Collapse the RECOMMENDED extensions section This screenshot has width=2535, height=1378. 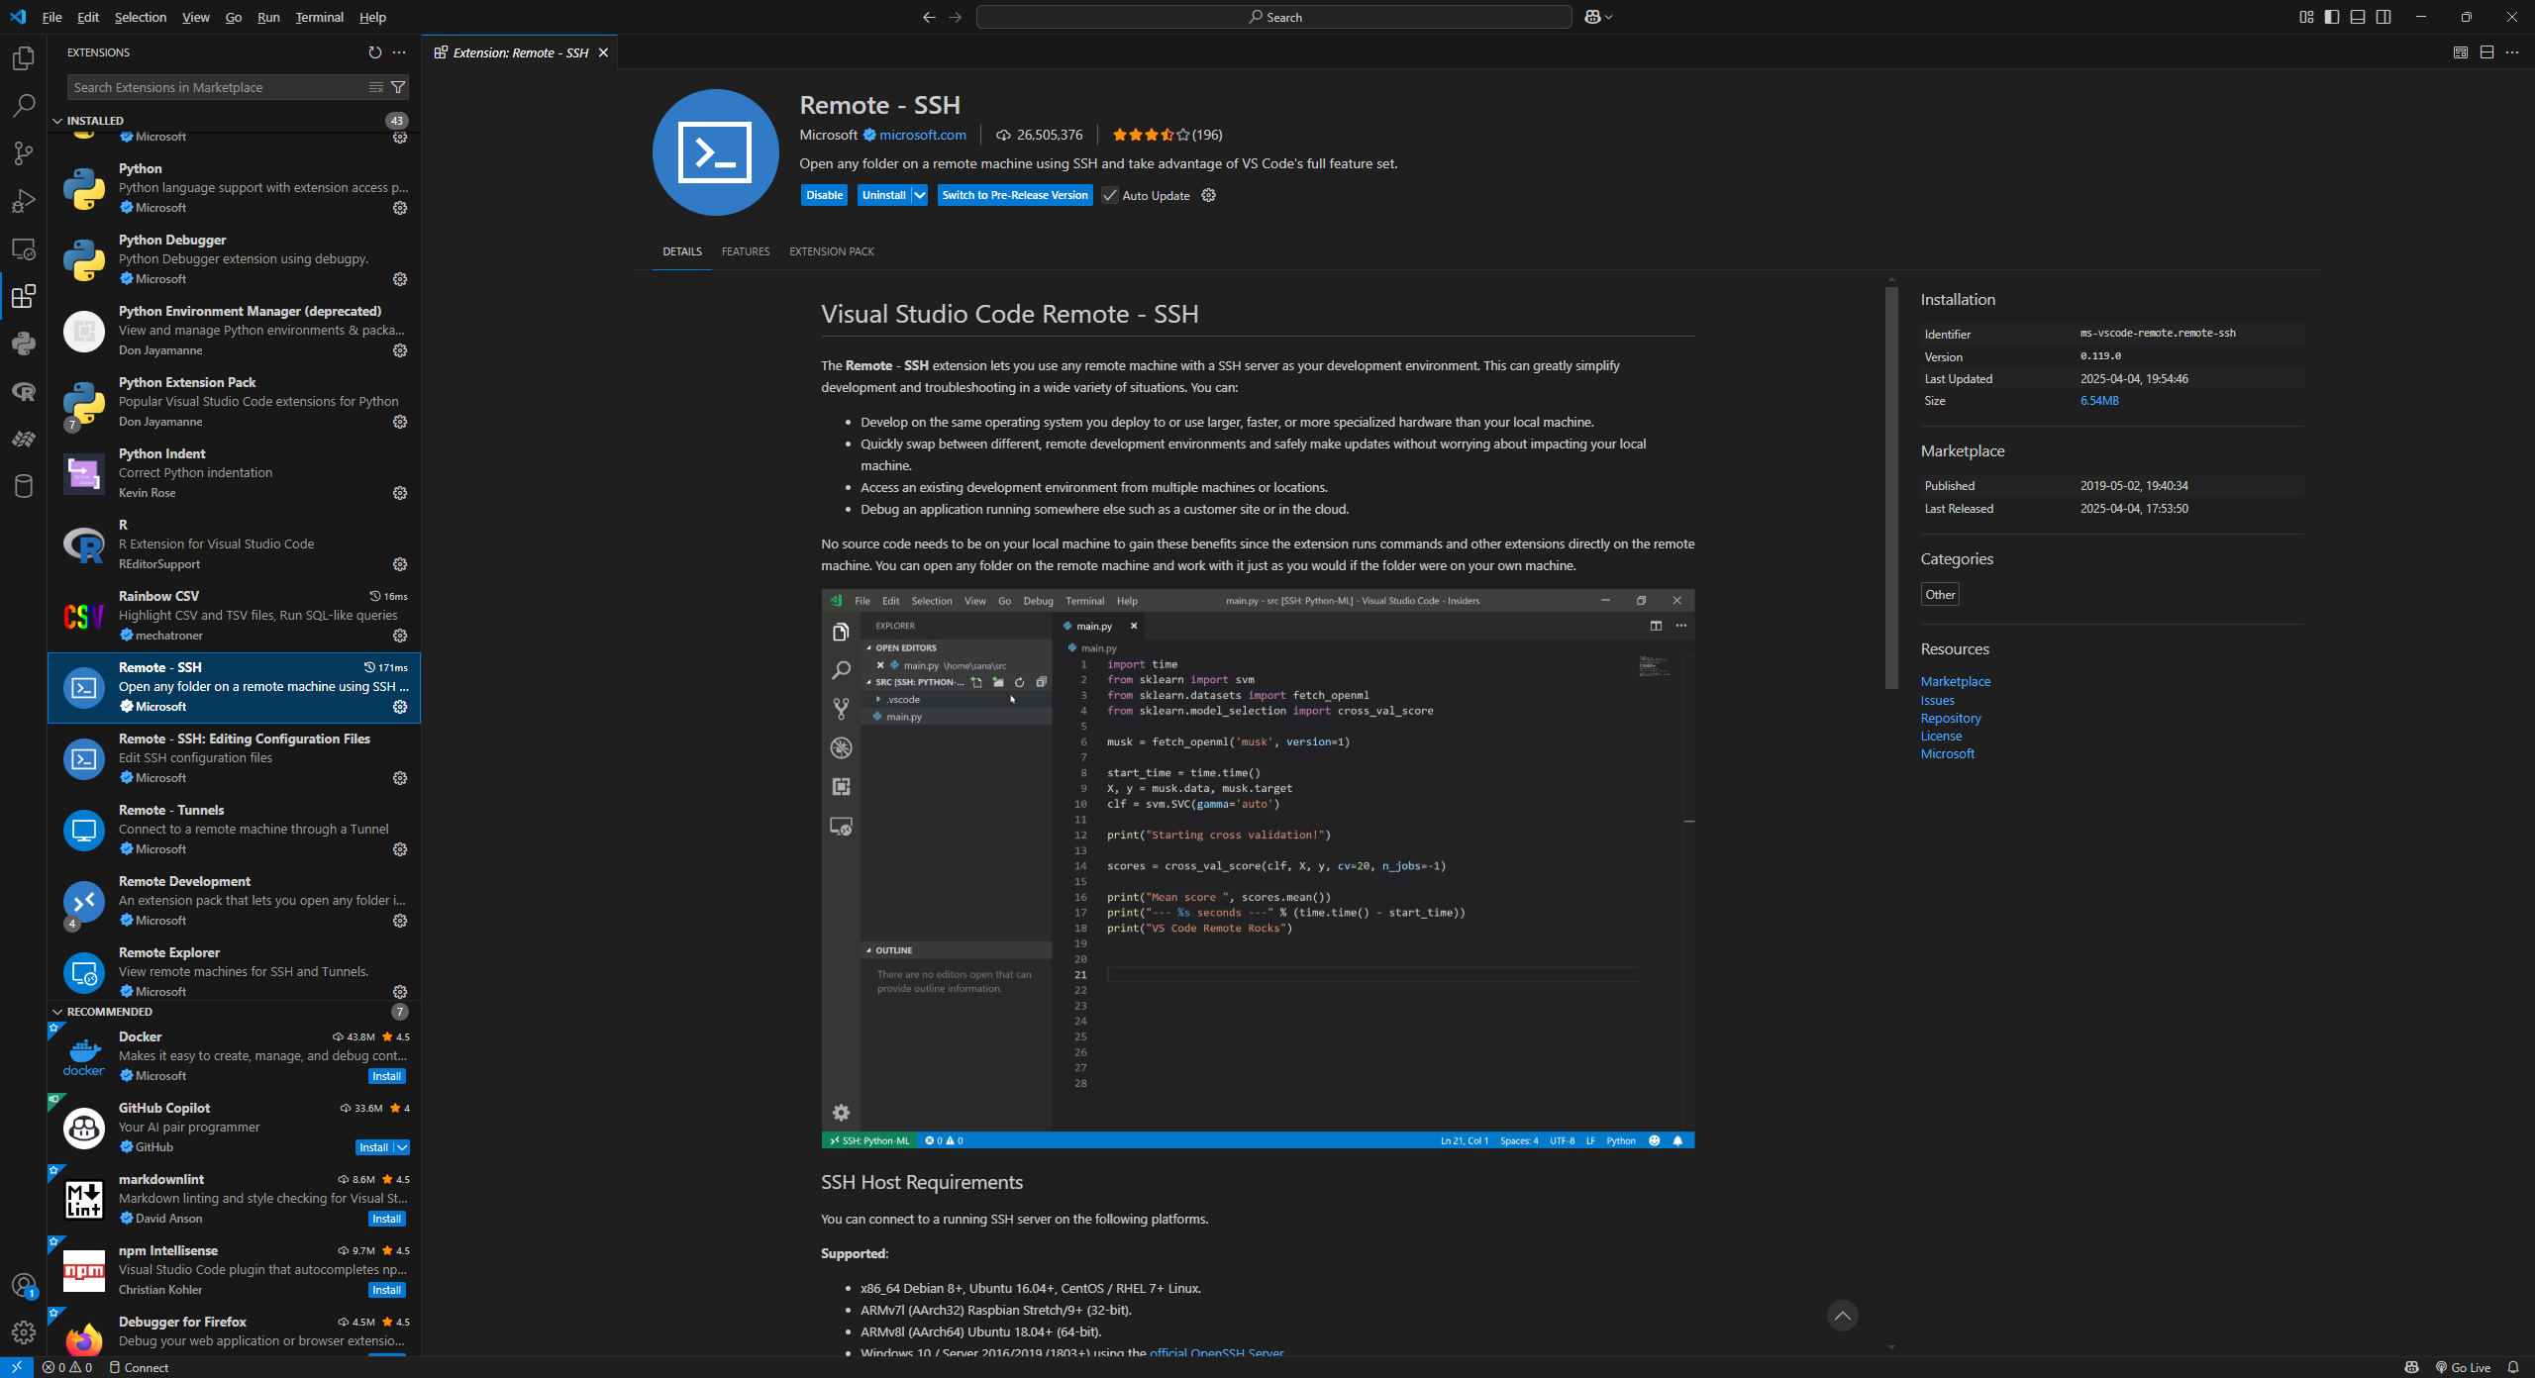click(x=57, y=1012)
